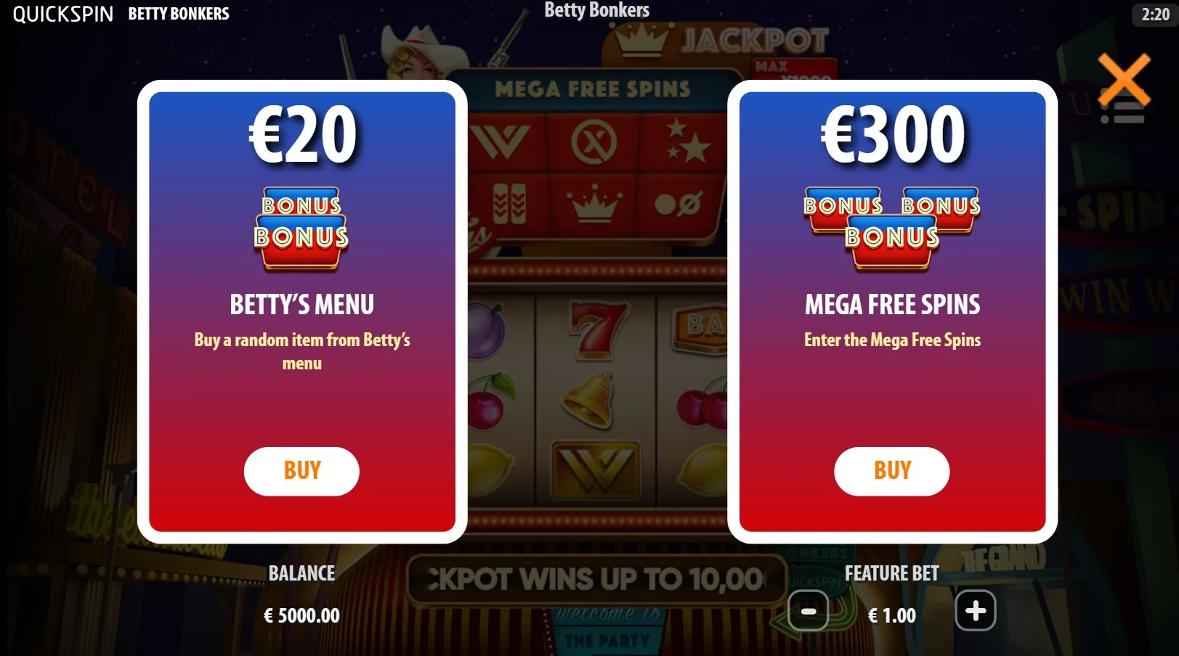Click the crown icon in the Mega Free Spins panel
Image resolution: width=1179 pixels, height=656 pixels.
595,203
